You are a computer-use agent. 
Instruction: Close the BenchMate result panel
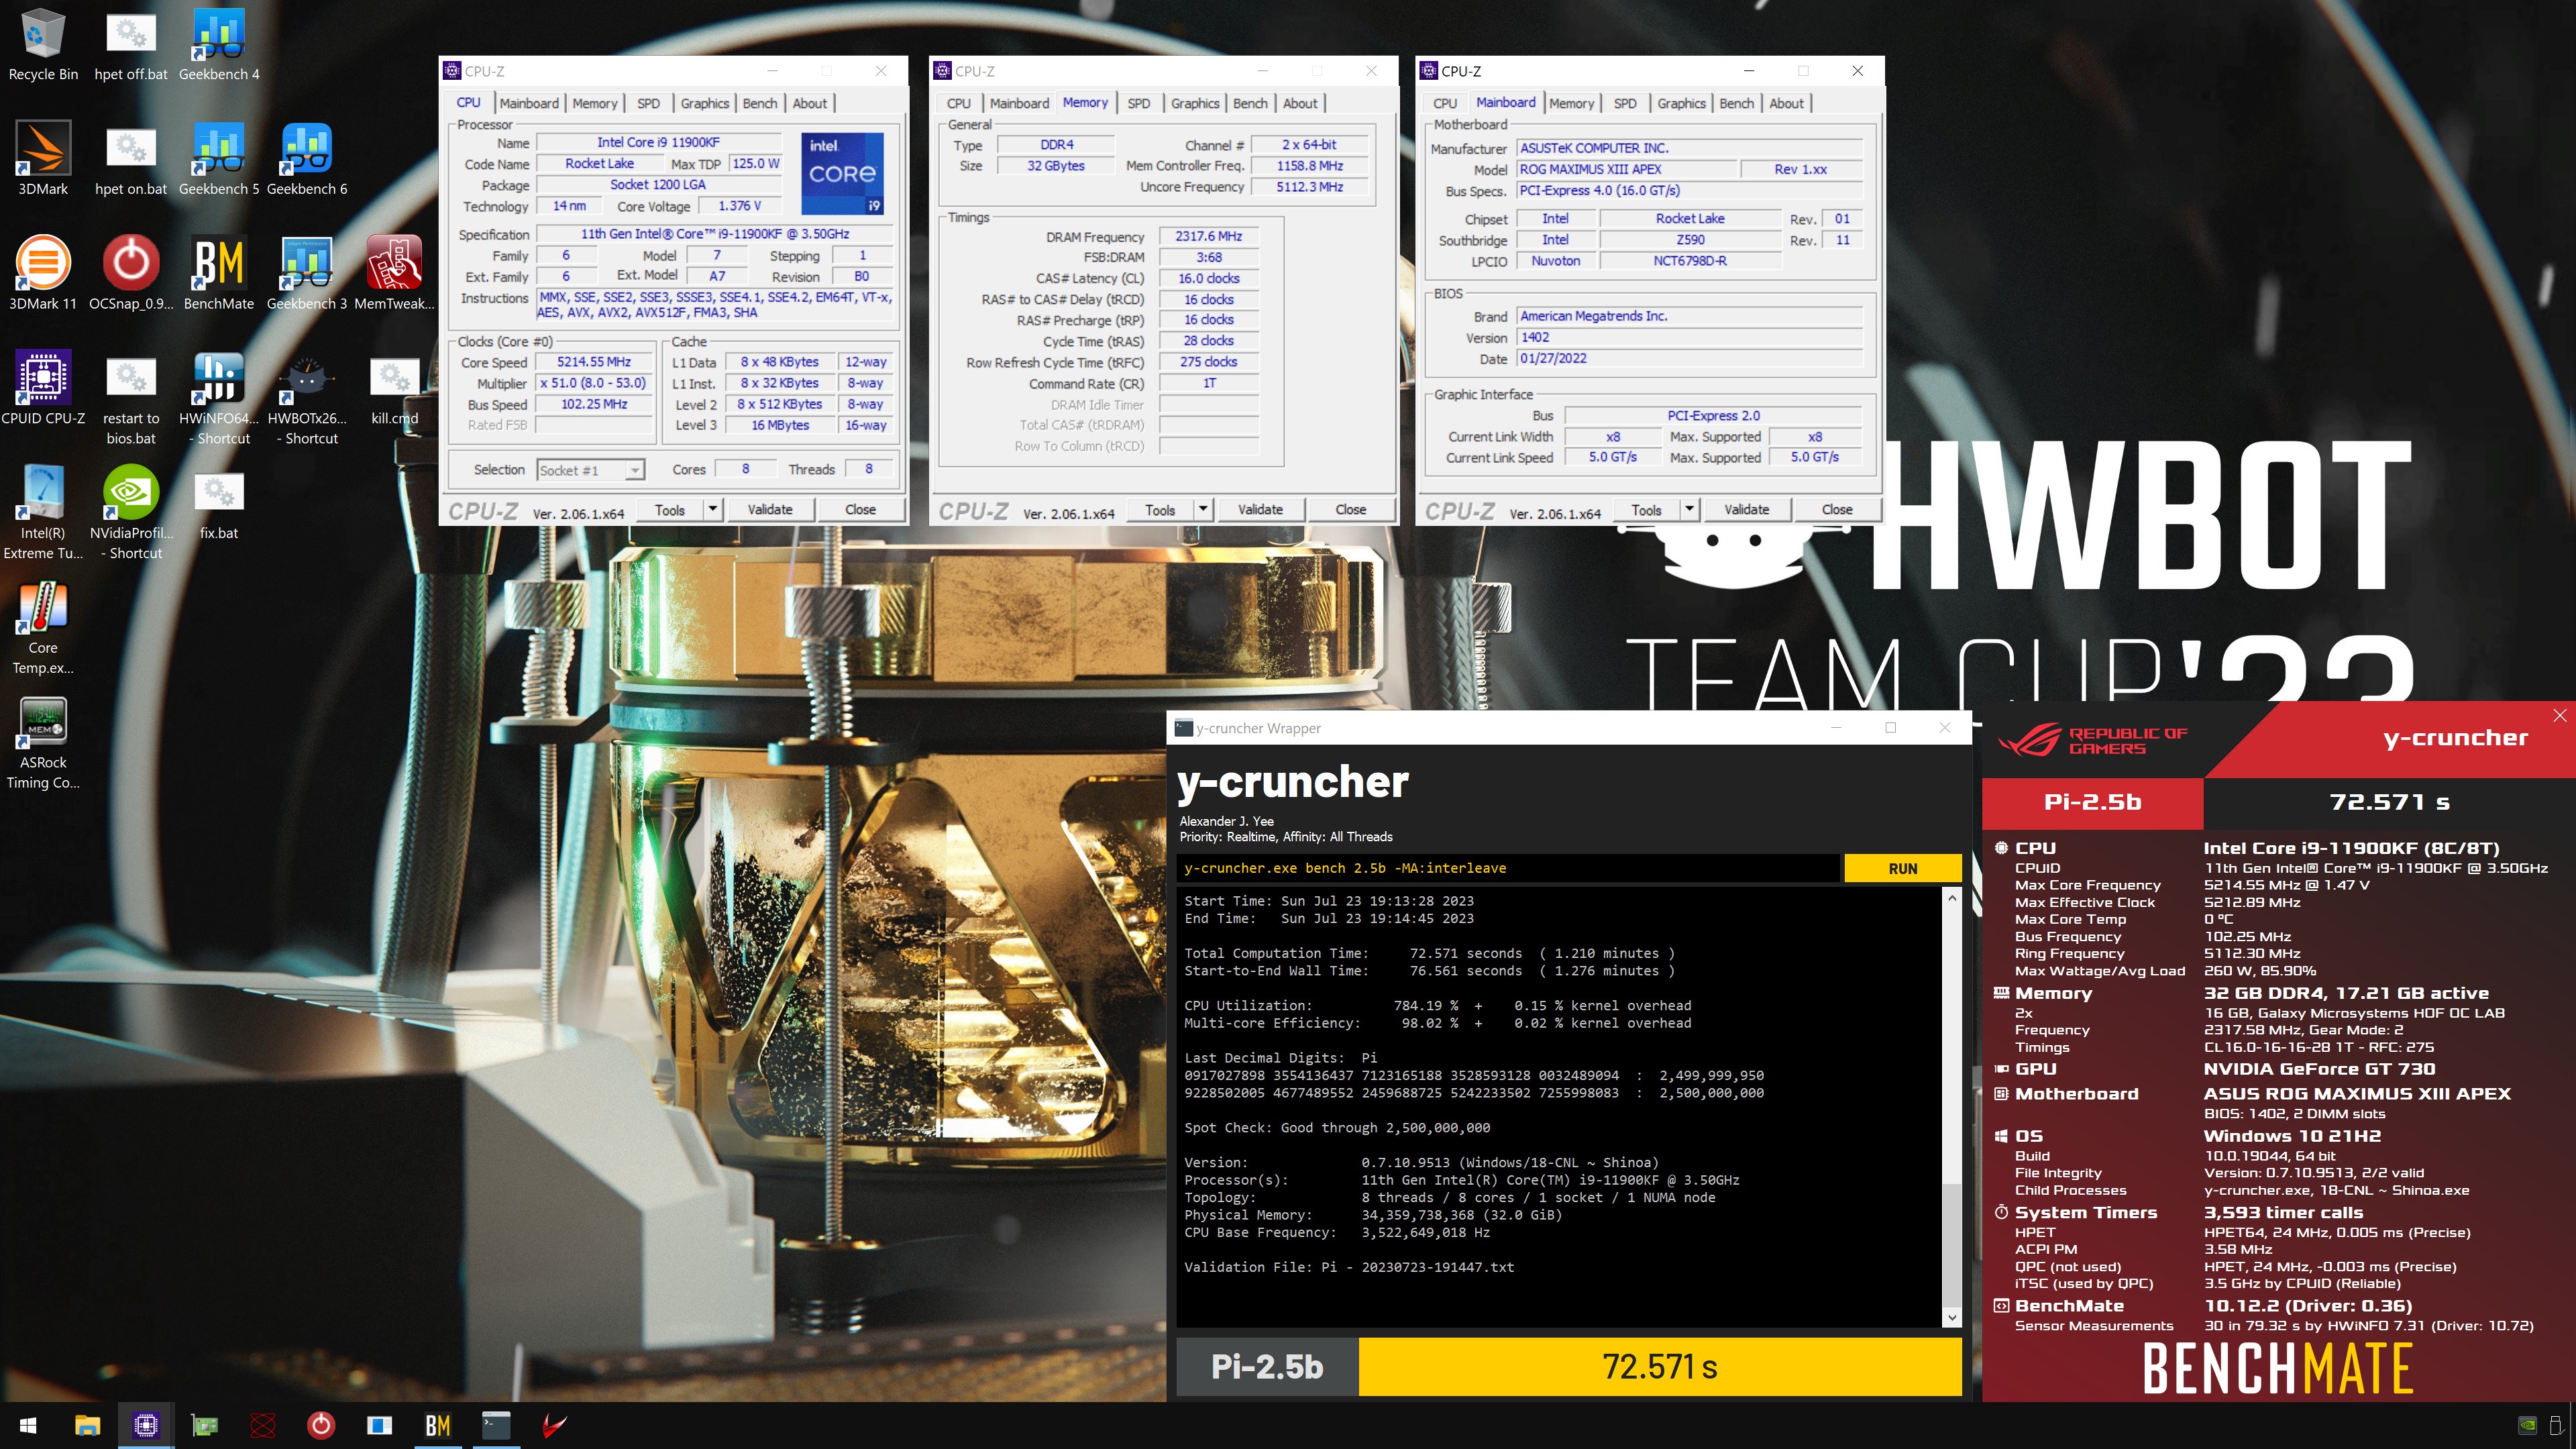coord(2559,715)
